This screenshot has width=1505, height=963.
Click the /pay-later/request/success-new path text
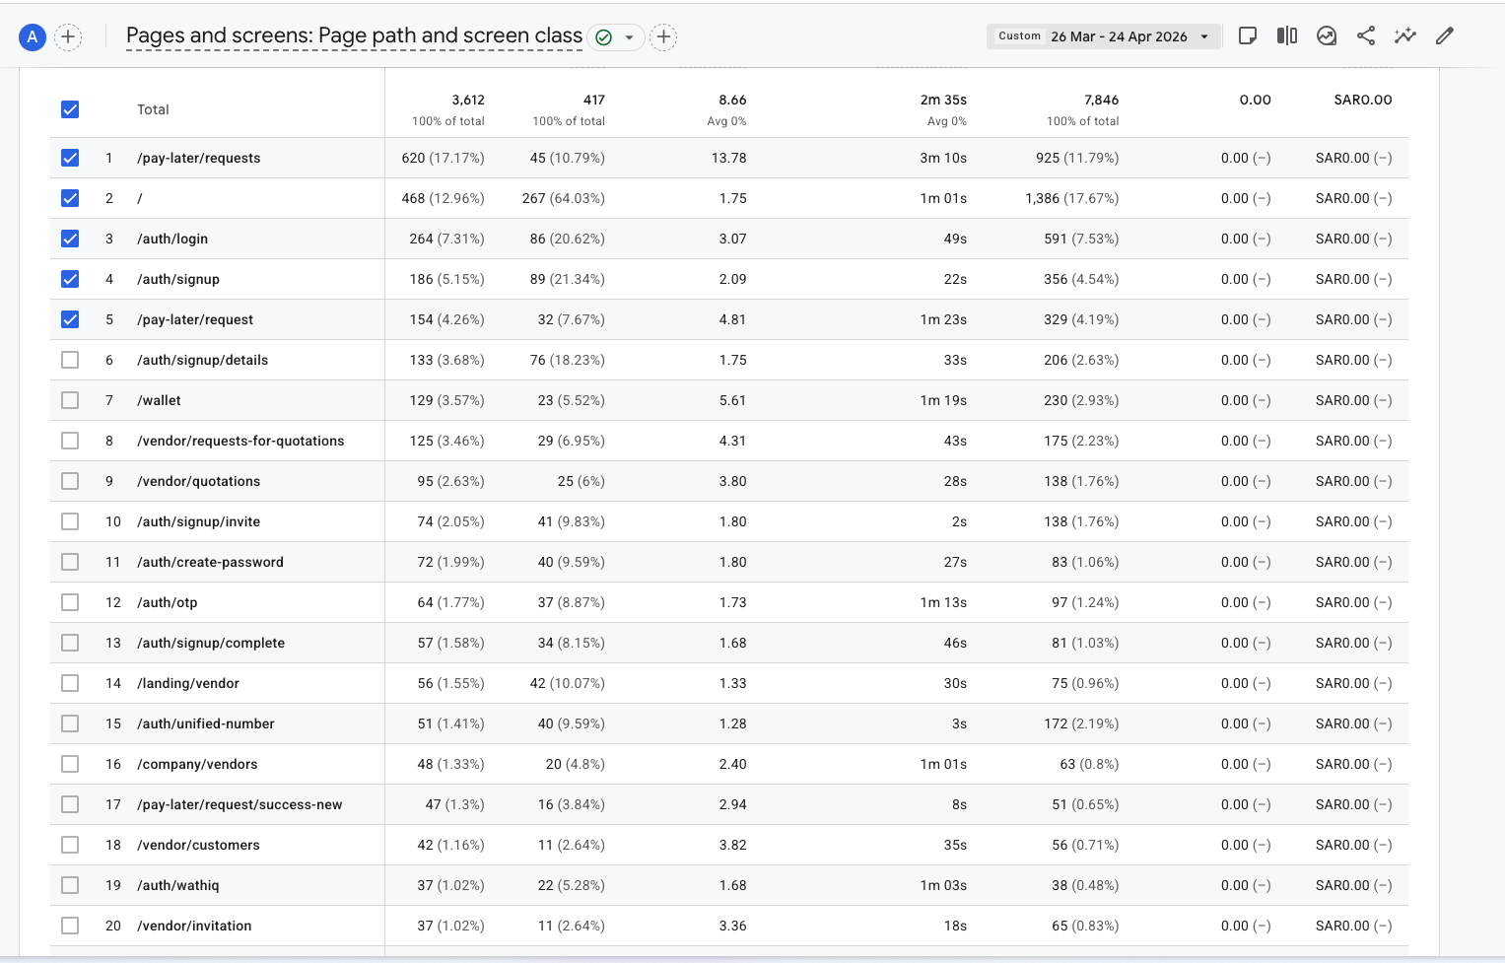tap(239, 804)
